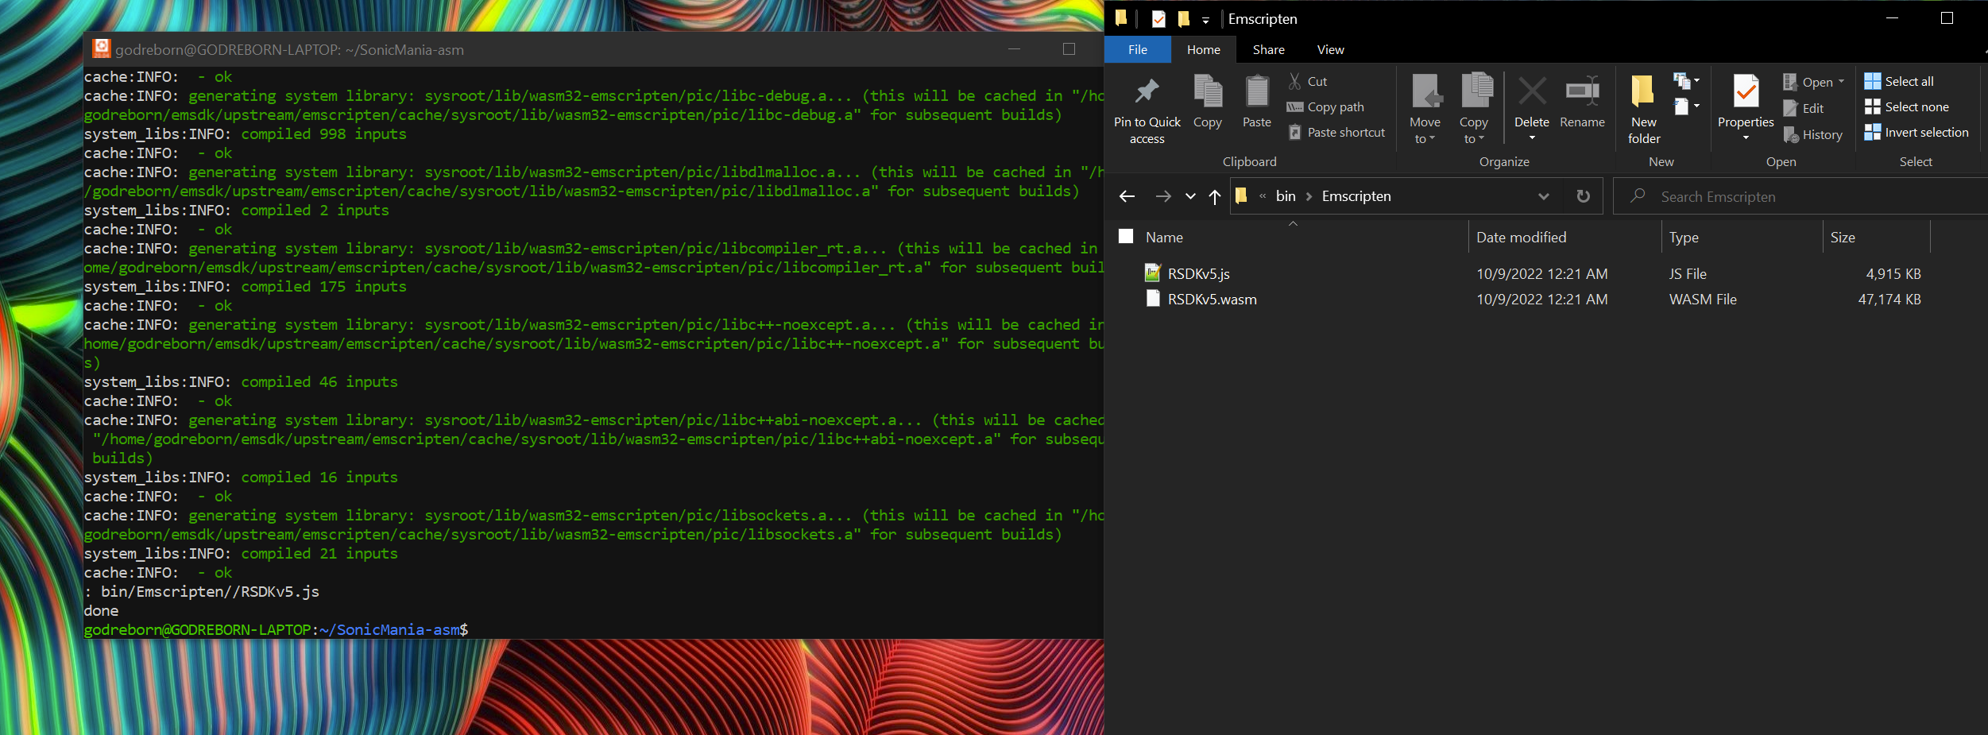This screenshot has height=735, width=1988.
Task: Select the RSDKv5.js file name
Action: (x=1199, y=274)
